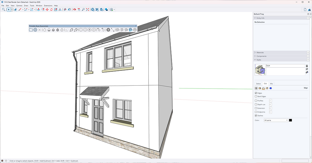Viewport: 312px width, 163px height.
Task: Select the Zoom magnifier tool
Action: click(83, 10)
